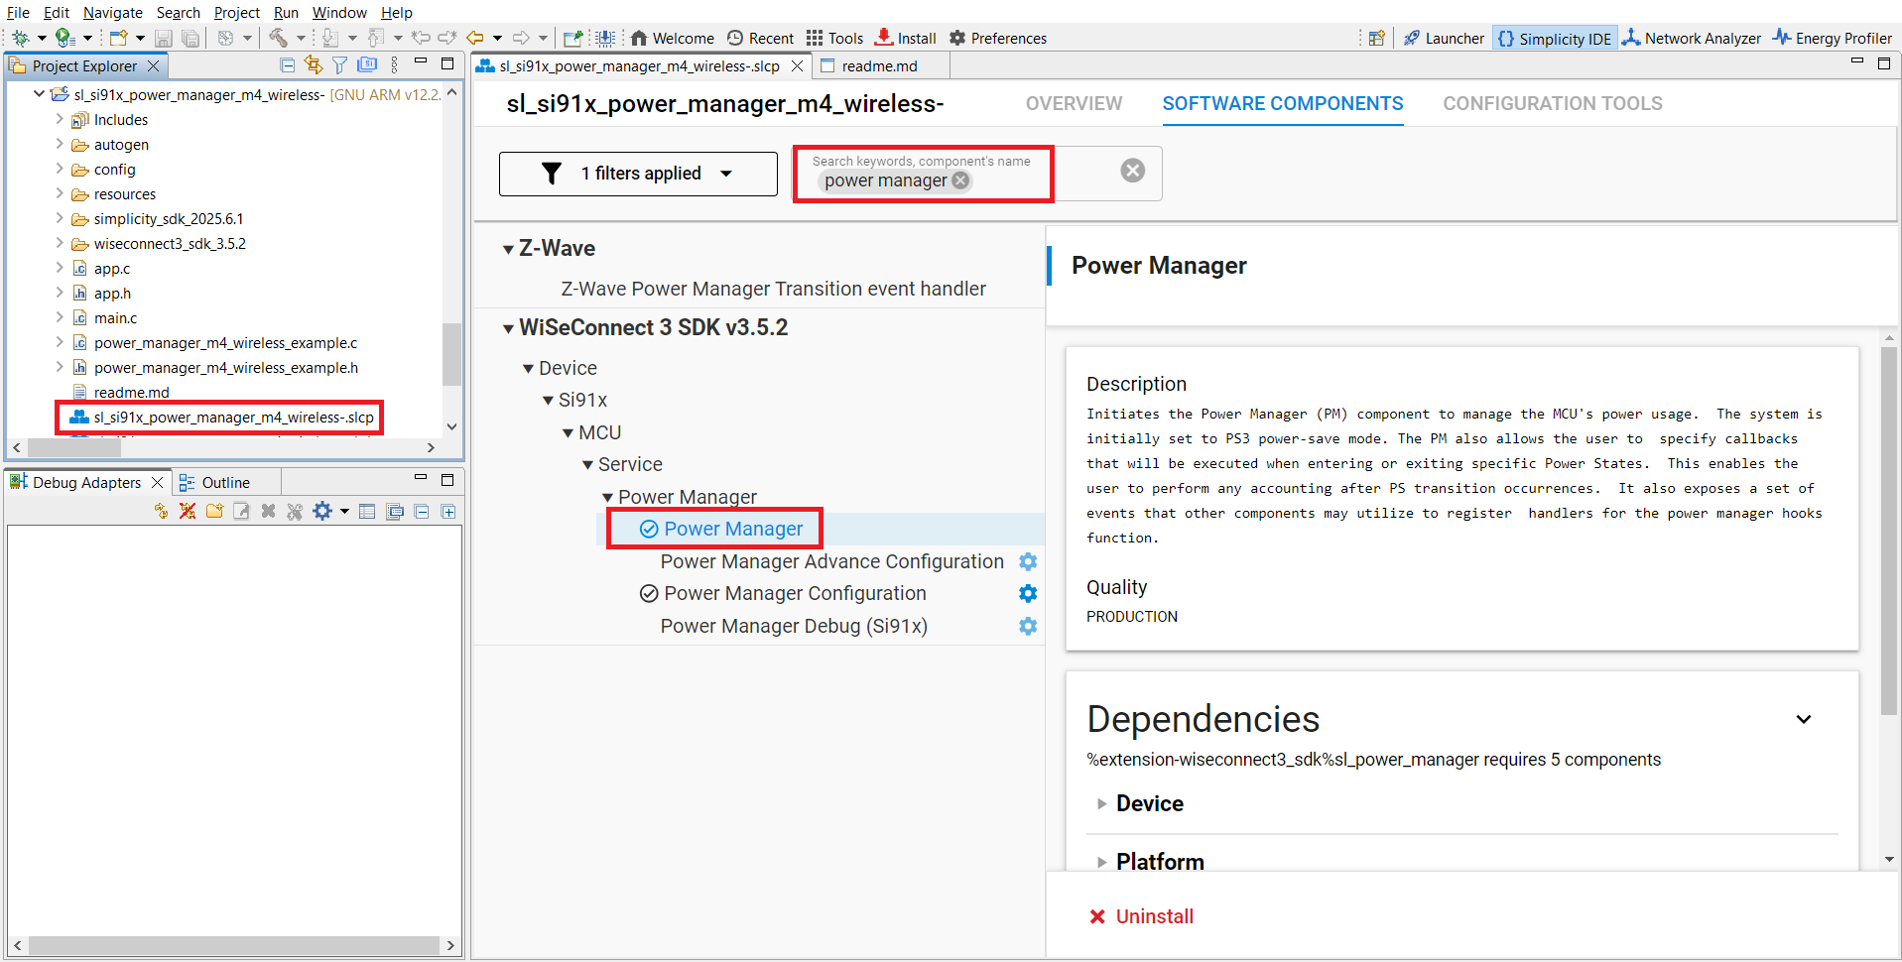Screen dimensions: 1902x962
Task: Open Power Manager Debug (Si91x) settings gear
Action: click(x=1028, y=626)
